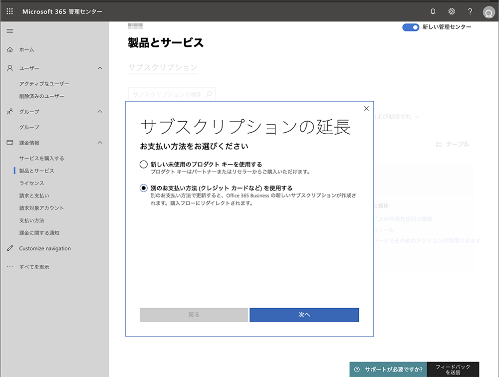Click the プロダクト キーはパートナー description text
Viewport: 499px width, 377px height.
tap(231, 172)
